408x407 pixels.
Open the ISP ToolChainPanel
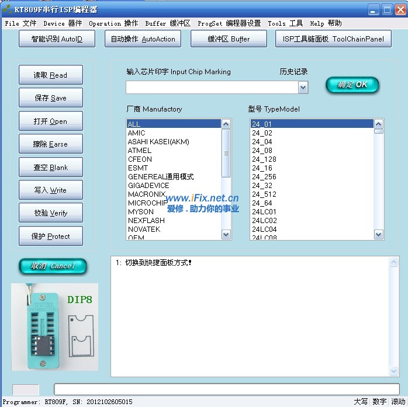pos(333,39)
